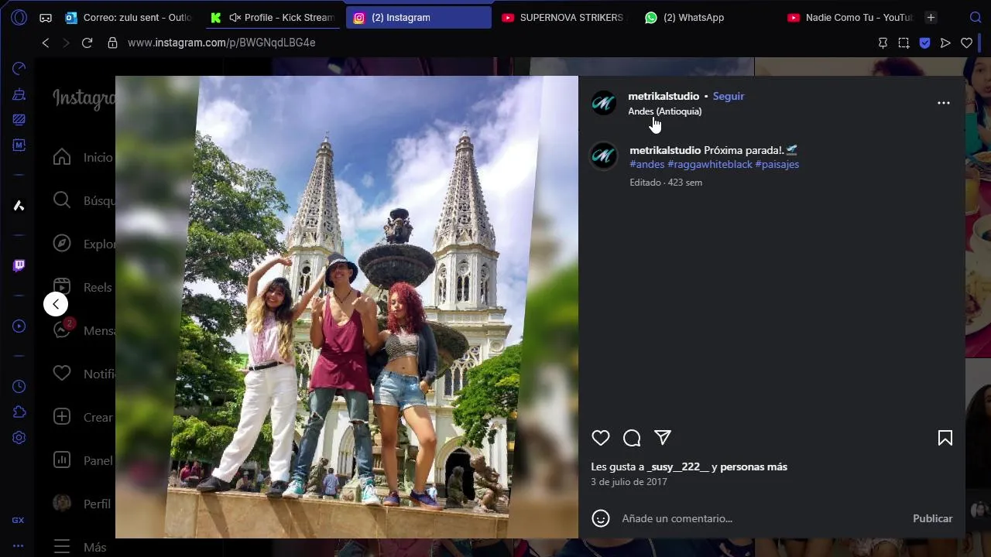
Task: Switch to Nadie Como Tu YouTube tab
Action: 849,17
